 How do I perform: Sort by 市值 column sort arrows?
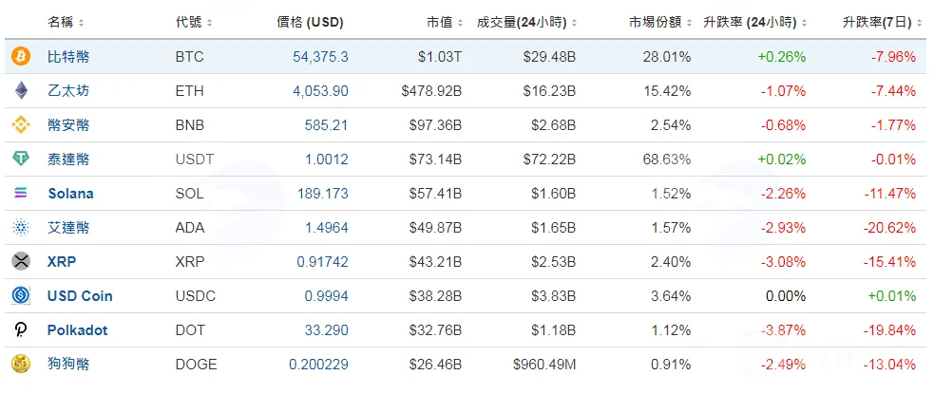[461, 23]
